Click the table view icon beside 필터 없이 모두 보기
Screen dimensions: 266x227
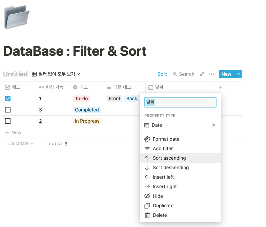point(34,74)
